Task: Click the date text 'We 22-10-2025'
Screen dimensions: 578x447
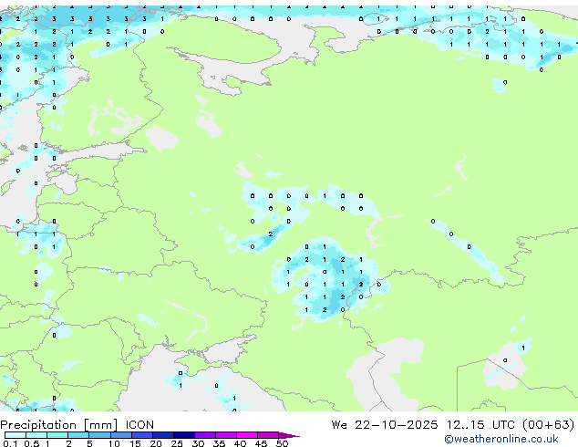Action: pos(385,425)
